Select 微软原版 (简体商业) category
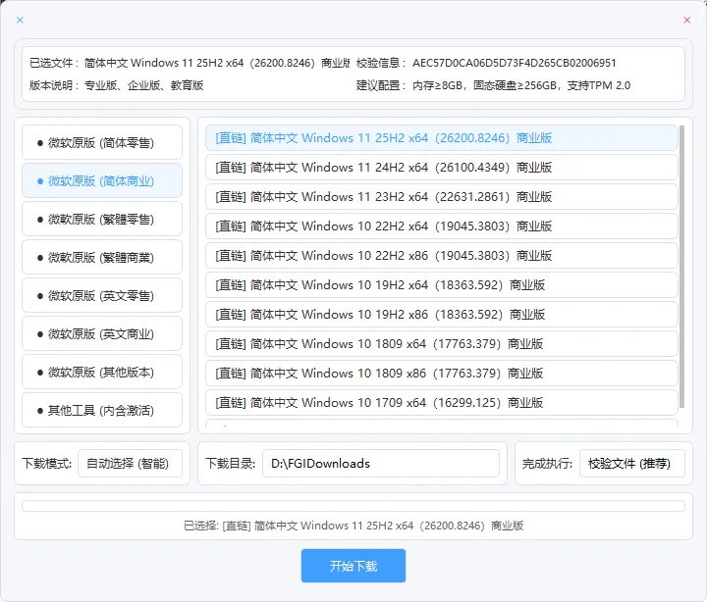 [x=102, y=181]
